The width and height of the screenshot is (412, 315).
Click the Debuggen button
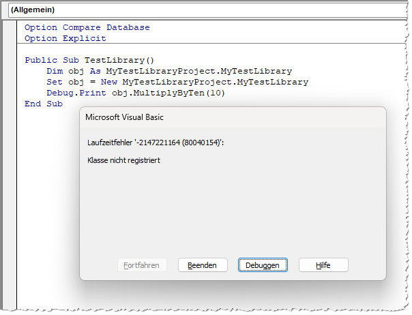[x=263, y=265]
